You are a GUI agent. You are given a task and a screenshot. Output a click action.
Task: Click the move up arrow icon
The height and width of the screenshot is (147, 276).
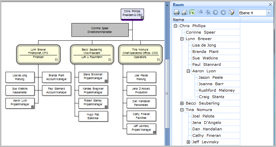tap(215, 13)
